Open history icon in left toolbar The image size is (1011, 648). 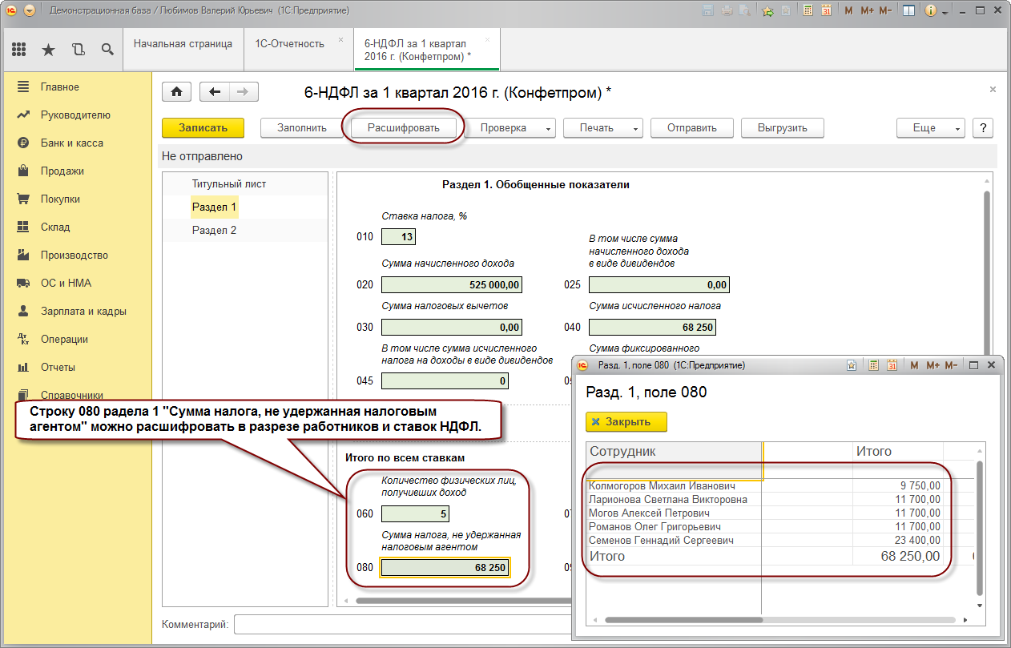[78, 49]
